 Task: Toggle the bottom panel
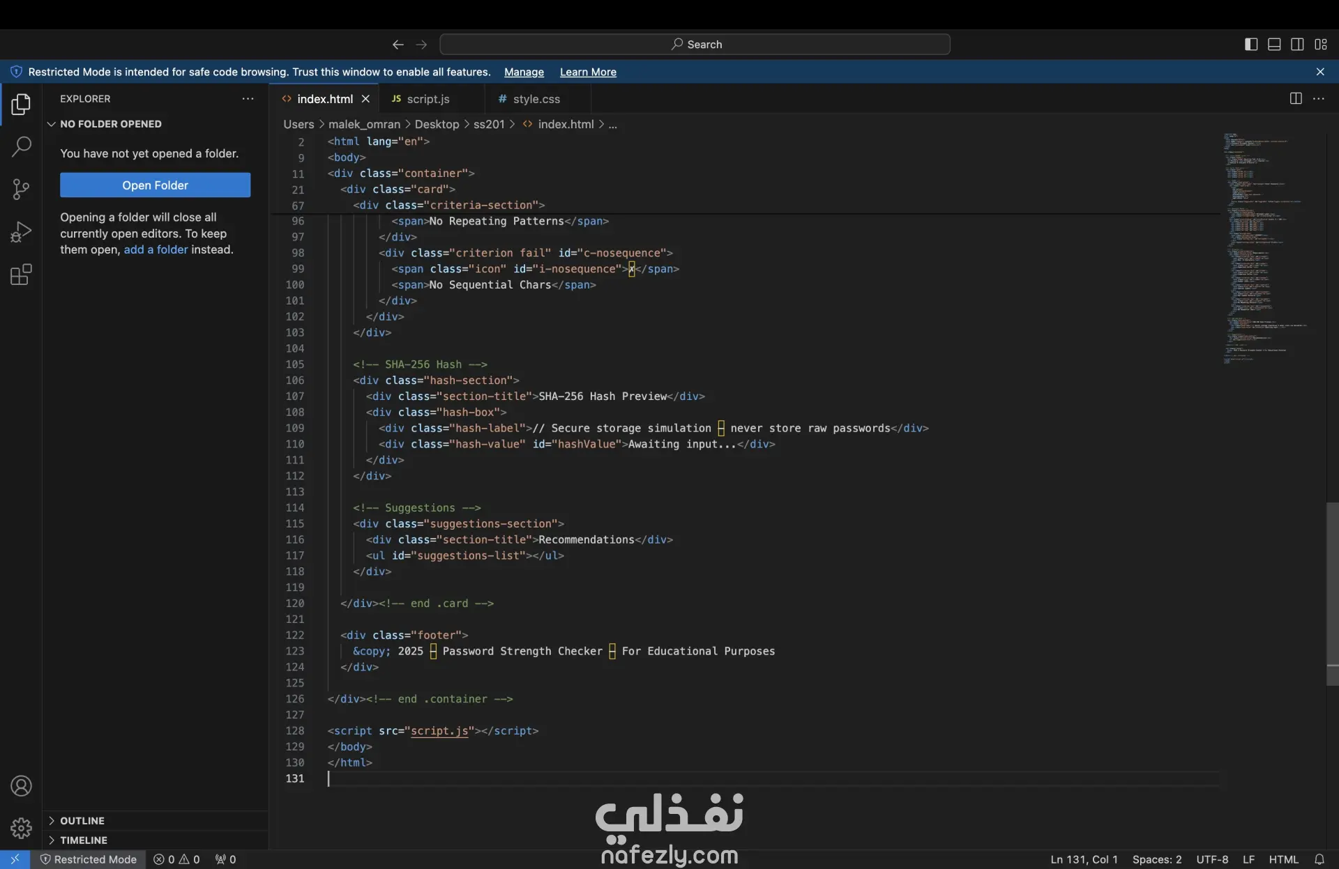(x=1274, y=45)
